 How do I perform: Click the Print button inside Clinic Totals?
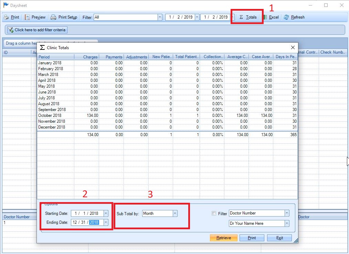click(x=252, y=238)
